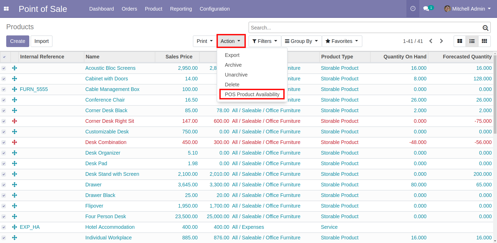Open the Group By dropdown
Image resolution: width=497 pixels, height=243 pixels.
coord(301,41)
